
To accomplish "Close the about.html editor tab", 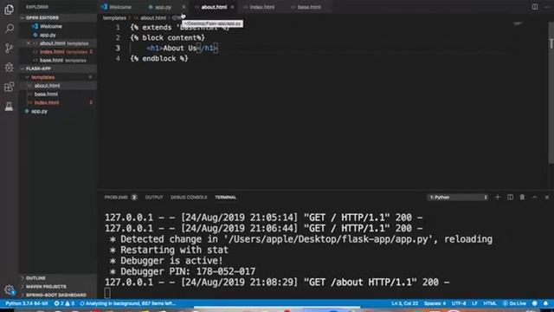I will (x=233, y=7).
